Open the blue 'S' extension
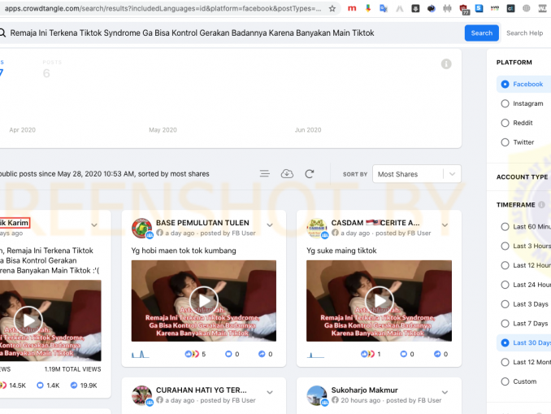 tap(479, 8)
